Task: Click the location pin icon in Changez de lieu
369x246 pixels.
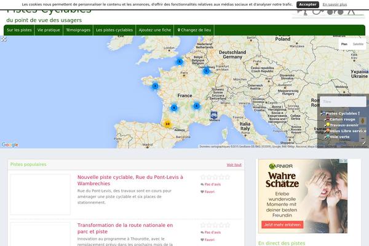Action: click(x=179, y=30)
